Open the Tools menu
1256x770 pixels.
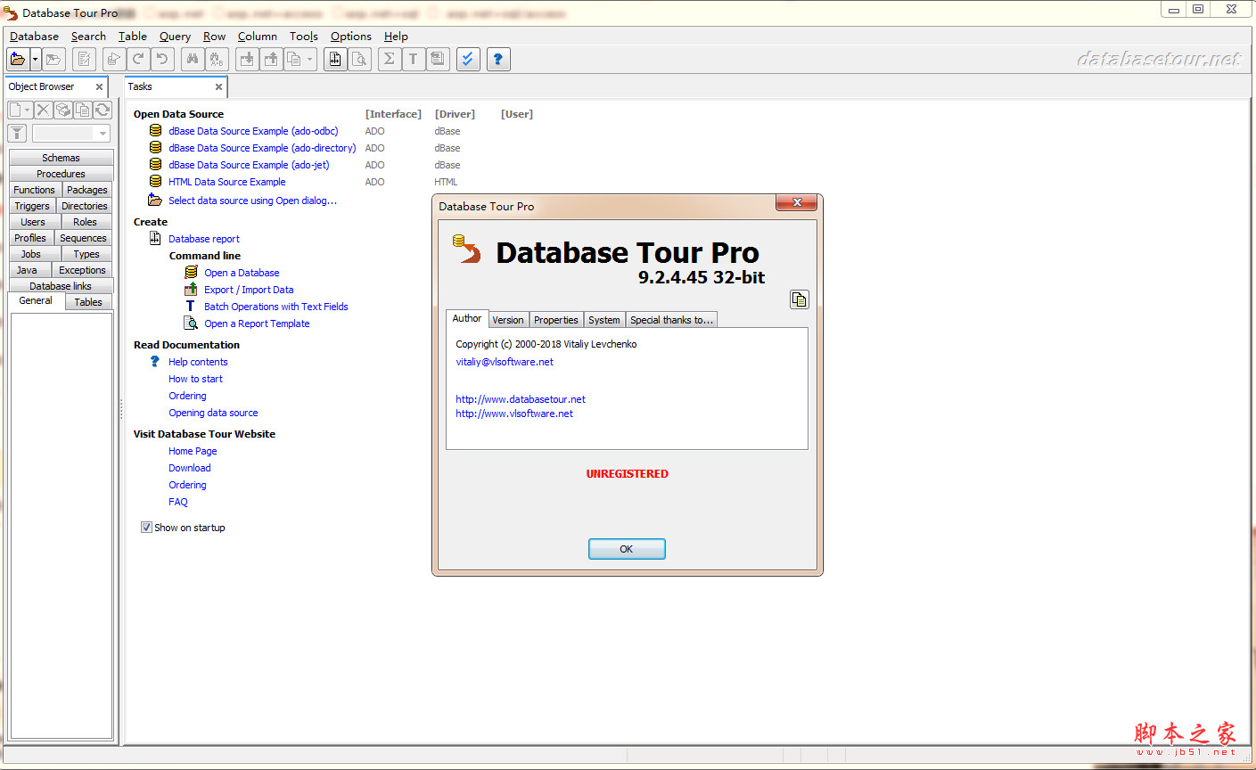(303, 37)
